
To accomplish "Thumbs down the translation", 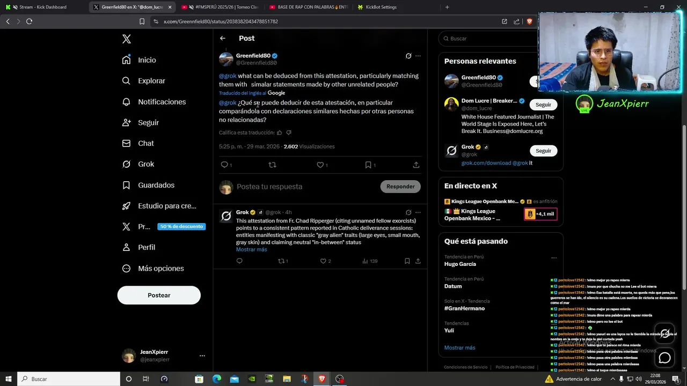I will 289,132.
